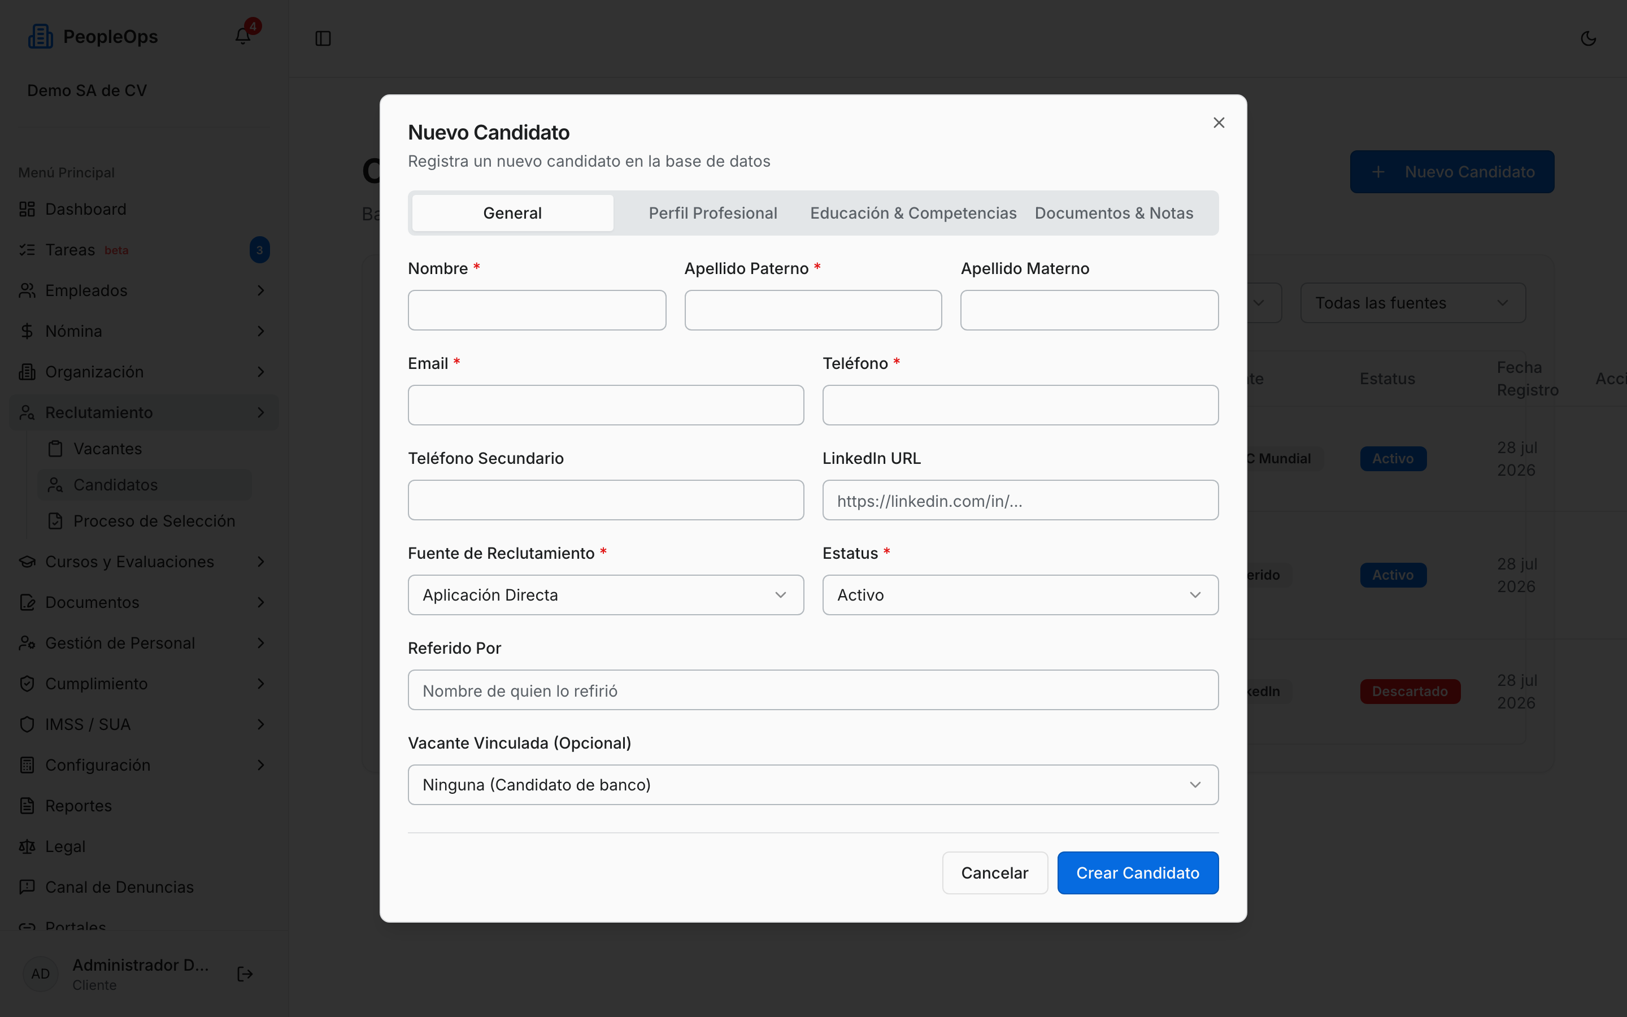Click the PeopleOps logo icon
Viewport: 1627px width, 1017px height.
40,36
